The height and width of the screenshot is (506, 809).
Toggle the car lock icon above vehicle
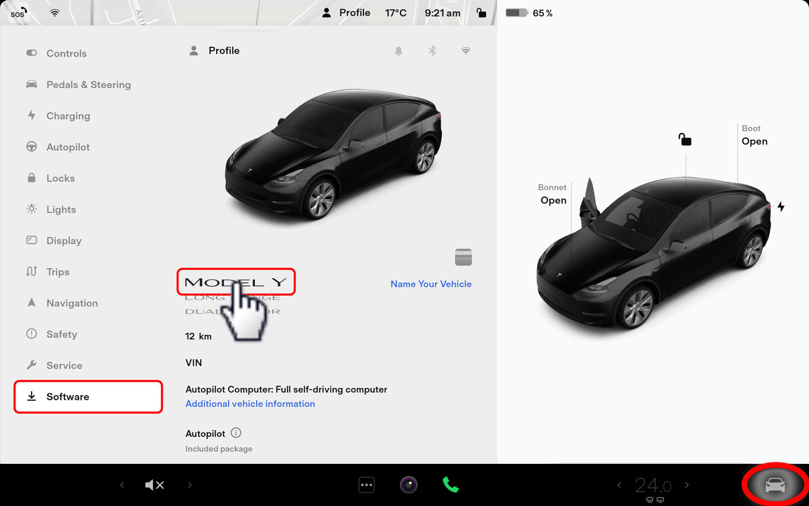pyautogui.click(x=685, y=139)
